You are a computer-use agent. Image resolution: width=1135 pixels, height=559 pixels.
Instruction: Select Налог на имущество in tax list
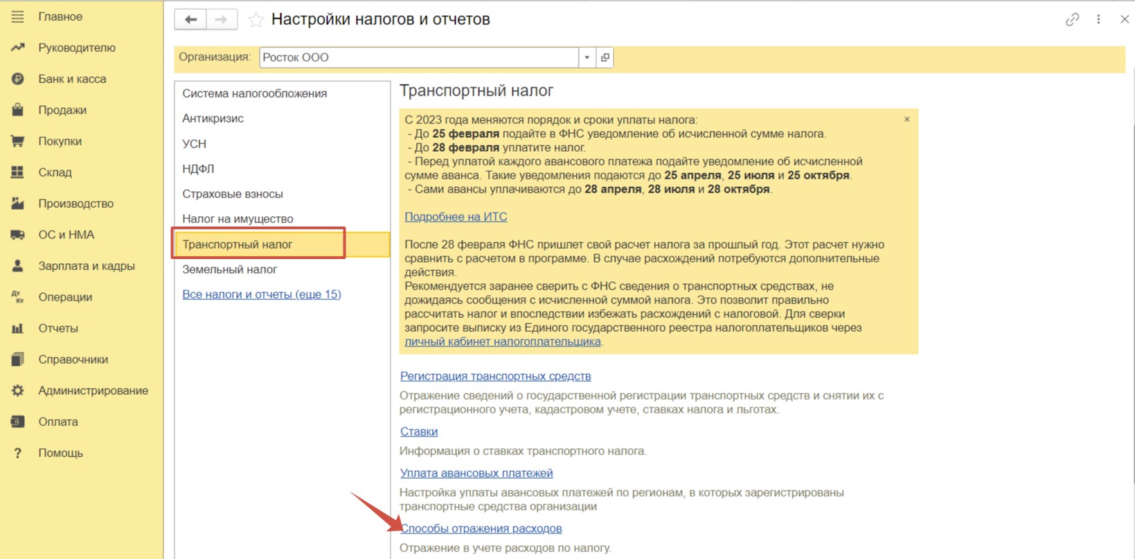click(x=238, y=219)
